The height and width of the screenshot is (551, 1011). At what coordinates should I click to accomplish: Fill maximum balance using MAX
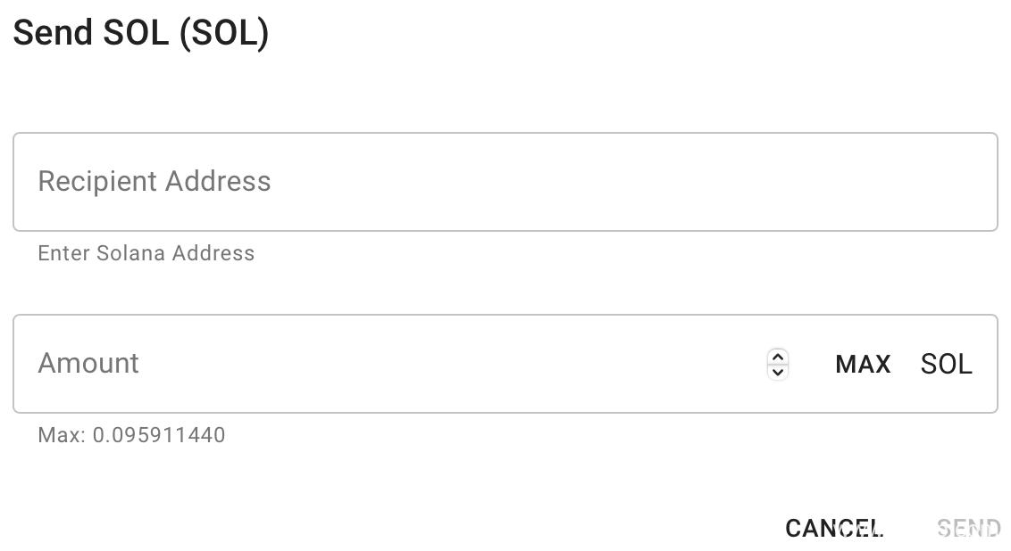tap(863, 364)
